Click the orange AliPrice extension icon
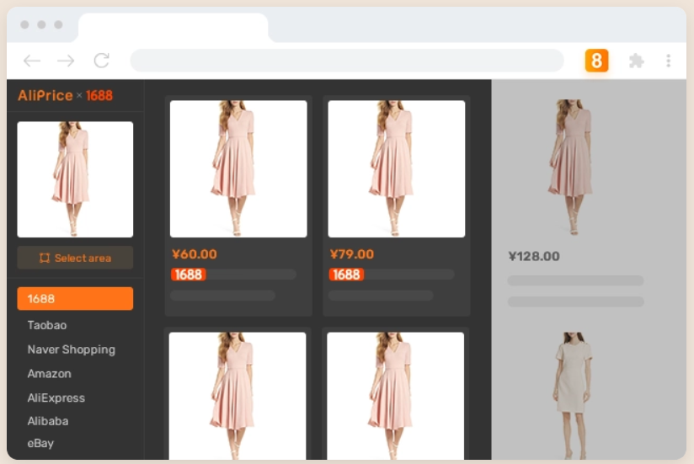The height and width of the screenshot is (464, 694). [x=596, y=61]
